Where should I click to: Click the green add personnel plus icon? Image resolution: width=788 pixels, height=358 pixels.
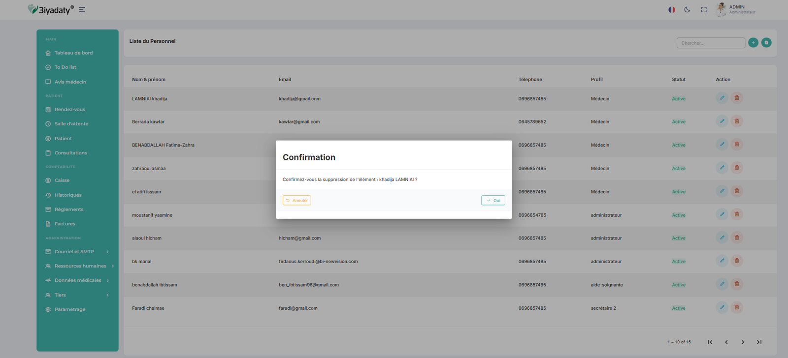coord(753,43)
